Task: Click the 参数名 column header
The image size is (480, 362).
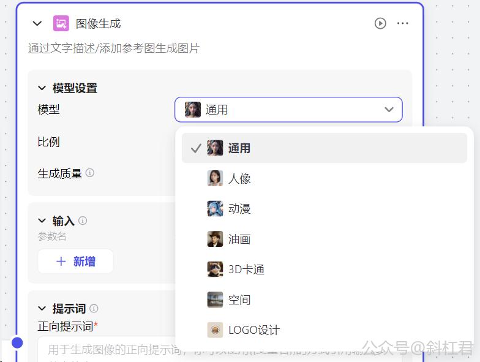Action: pos(51,236)
